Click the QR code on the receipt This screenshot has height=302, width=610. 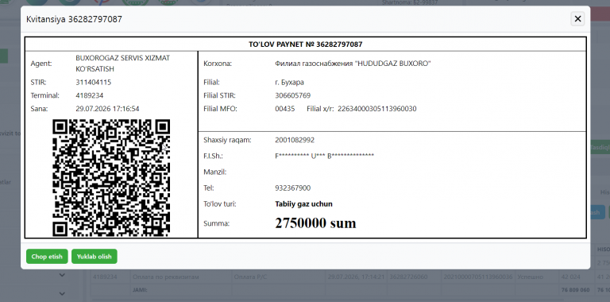coord(111,178)
